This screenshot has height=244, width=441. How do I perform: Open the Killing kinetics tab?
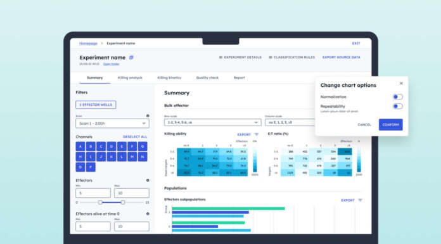click(x=169, y=78)
